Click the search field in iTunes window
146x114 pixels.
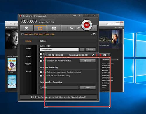tap(114, 24)
